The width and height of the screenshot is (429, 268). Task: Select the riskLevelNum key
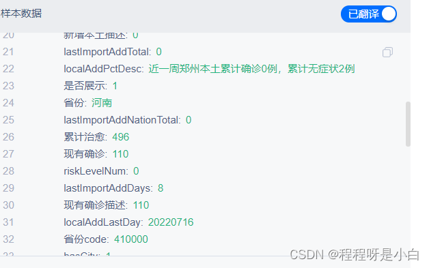(x=96, y=171)
